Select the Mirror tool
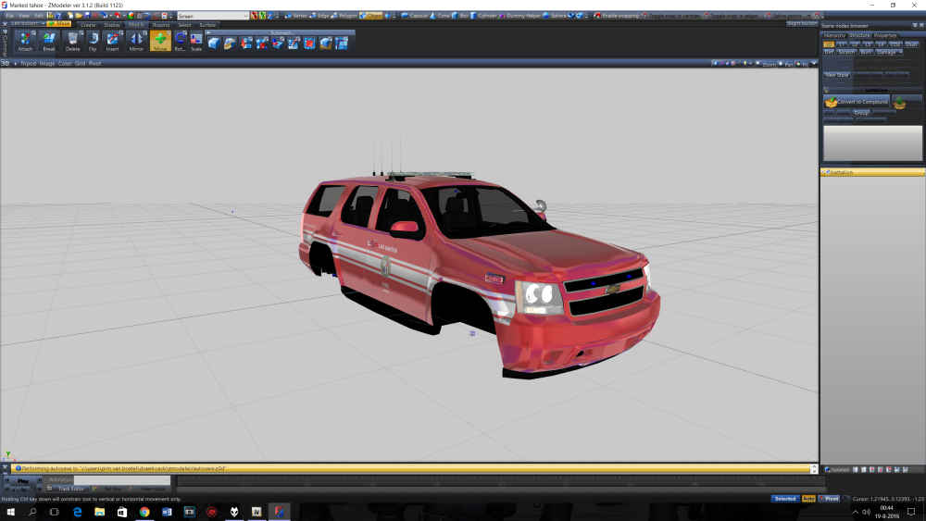Image resolution: width=926 pixels, height=521 pixels. click(136, 40)
